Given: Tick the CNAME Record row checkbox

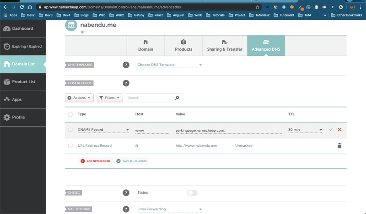Looking at the screenshot, I should [70, 130].
